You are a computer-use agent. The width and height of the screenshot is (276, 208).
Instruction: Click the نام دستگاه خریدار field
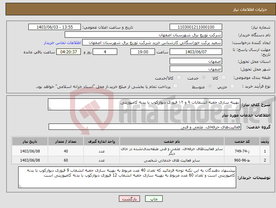coord(143,35)
